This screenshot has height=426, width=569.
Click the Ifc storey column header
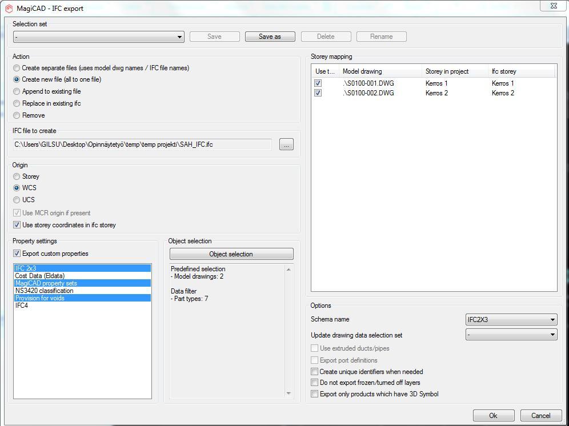pyautogui.click(x=522, y=71)
